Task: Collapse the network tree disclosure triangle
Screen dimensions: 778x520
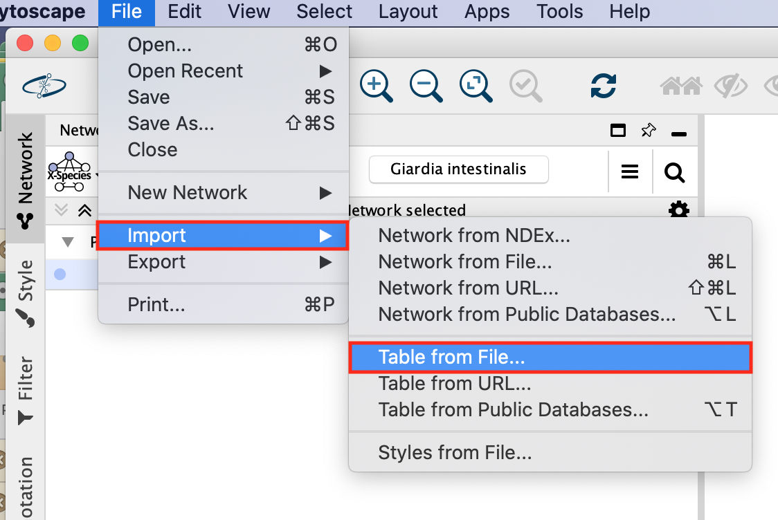Action: (x=68, y=242)
